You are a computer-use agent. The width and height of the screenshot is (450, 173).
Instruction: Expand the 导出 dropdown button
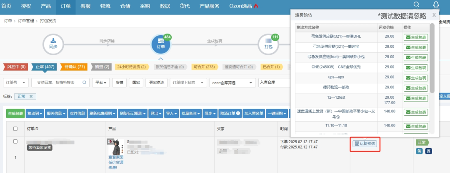coord(156,113)
